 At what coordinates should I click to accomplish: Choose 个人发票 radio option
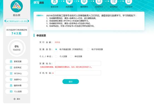[x=56, y=56]
